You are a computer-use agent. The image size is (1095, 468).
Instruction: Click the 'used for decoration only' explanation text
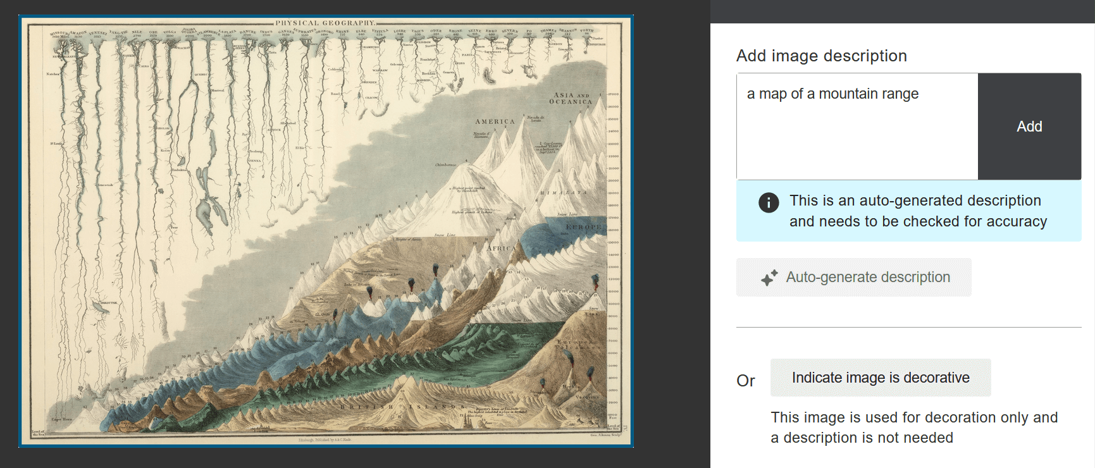click(x=914, y=428)
